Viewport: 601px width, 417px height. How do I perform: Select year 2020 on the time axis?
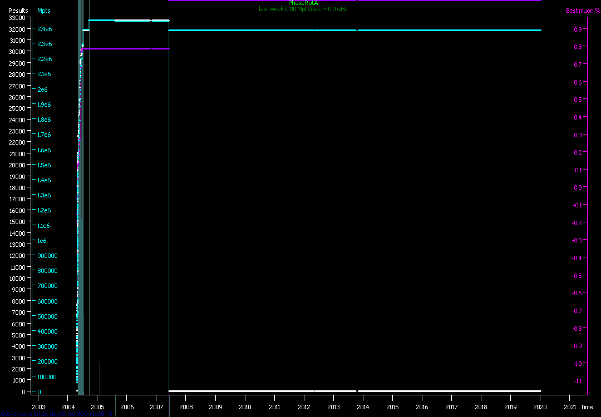[x=540, y=407]
